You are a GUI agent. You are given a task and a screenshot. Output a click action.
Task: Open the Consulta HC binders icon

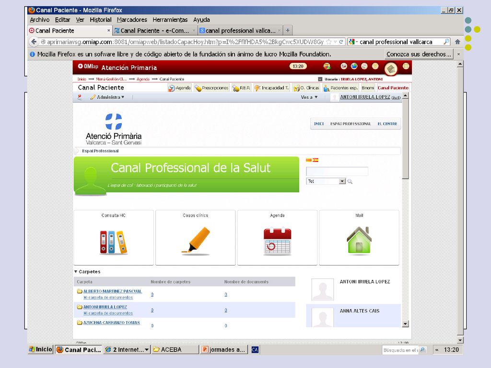(113, 242)
